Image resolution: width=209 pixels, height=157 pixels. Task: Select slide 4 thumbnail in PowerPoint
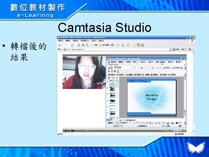(112, 101)
